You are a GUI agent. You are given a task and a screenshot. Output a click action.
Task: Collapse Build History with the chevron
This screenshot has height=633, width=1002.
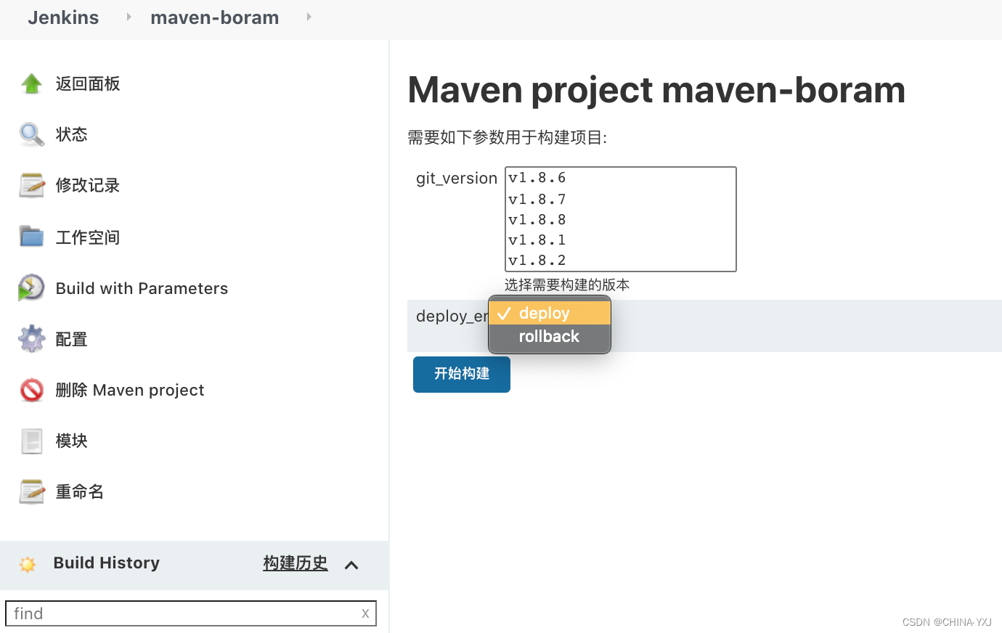pos(351,565)
